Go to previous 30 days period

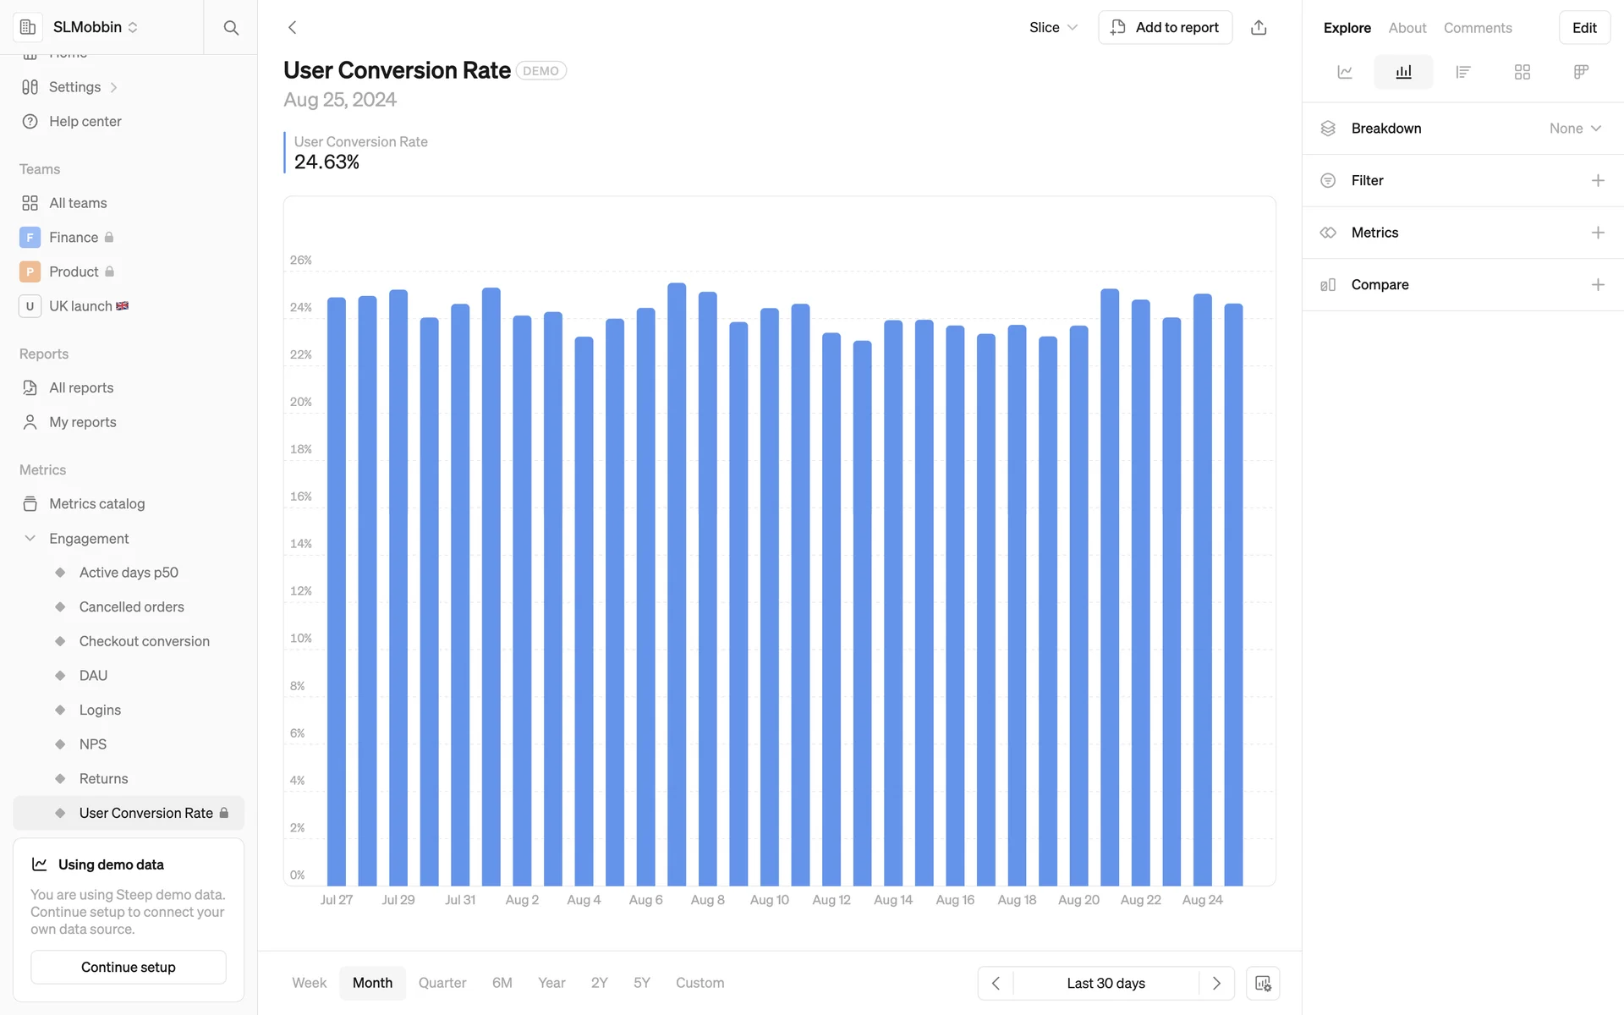pyautogui.click(x=996, y=983)
